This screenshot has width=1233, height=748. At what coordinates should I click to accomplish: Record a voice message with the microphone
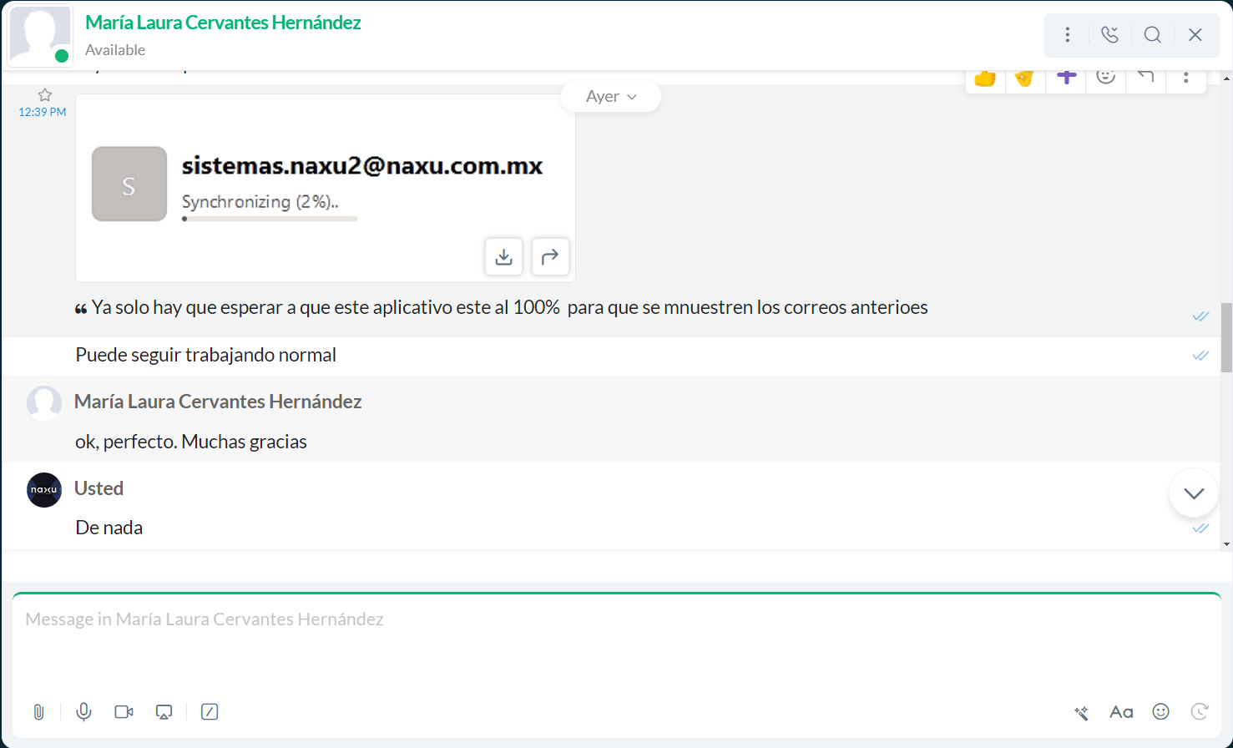(x=83, y=712)
